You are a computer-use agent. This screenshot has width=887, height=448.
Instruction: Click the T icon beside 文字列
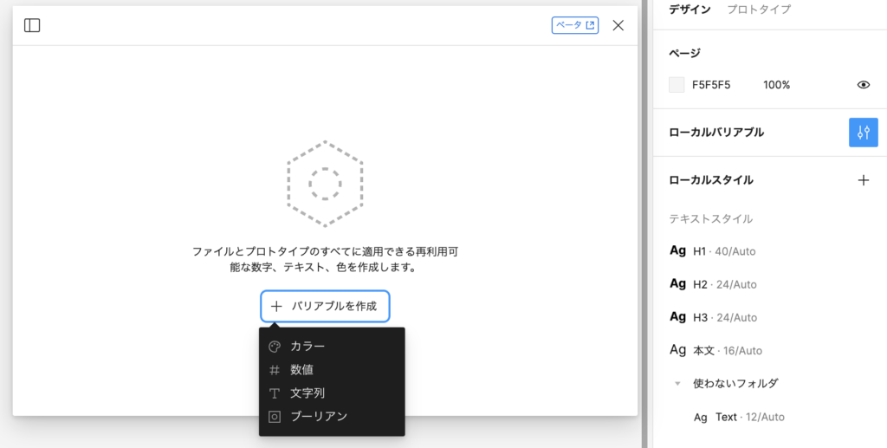pos(275,393)
